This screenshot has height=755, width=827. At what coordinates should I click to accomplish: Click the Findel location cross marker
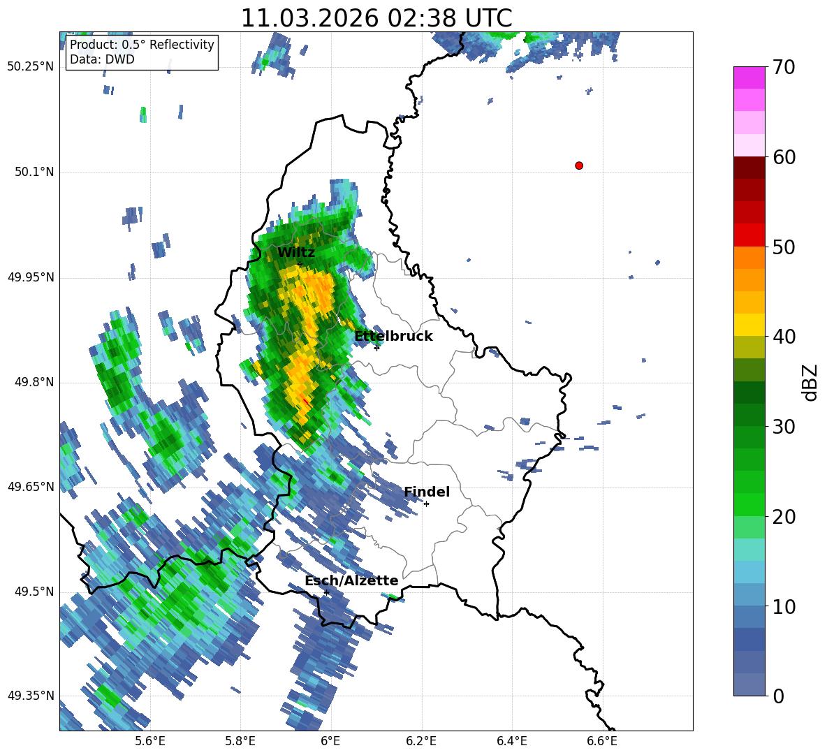pyautogui.click(x=426, y=504)
